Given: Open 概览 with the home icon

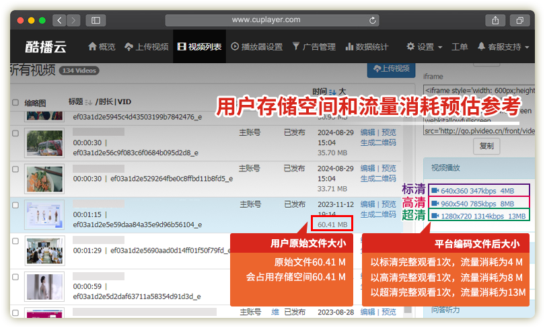Looking at the screenshot, I should tap(102, 47).
